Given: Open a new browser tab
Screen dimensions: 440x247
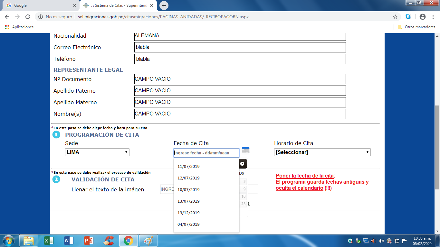Looking at the screenshot, I should coord(164,5).
